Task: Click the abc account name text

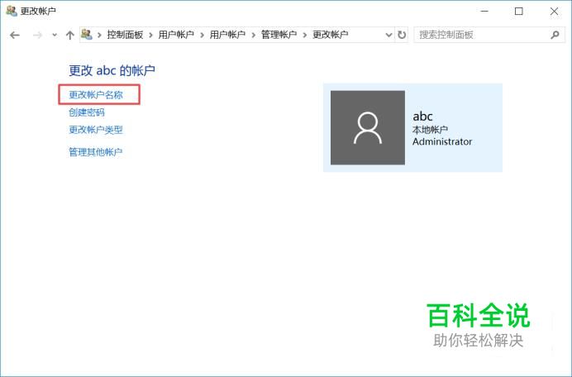Action: [x=422, y=117]
